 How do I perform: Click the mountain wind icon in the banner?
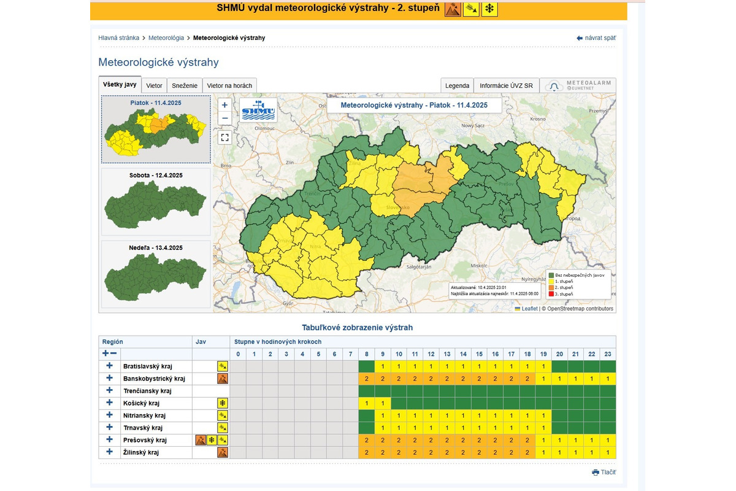453,9
